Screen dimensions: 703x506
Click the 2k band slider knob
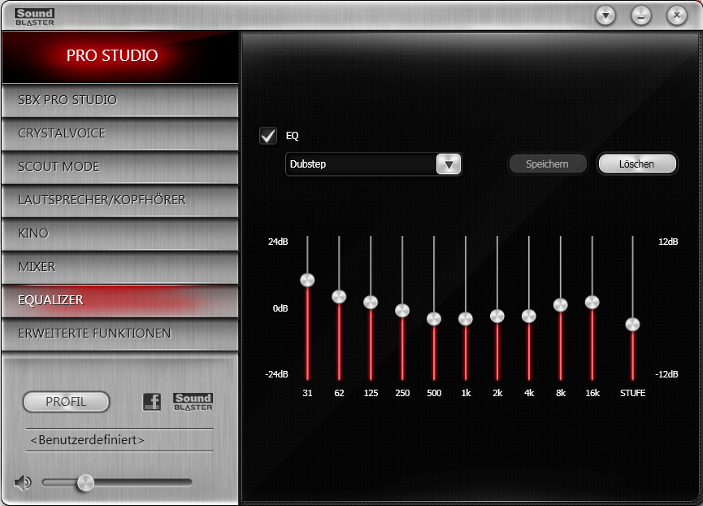point(497,316)
